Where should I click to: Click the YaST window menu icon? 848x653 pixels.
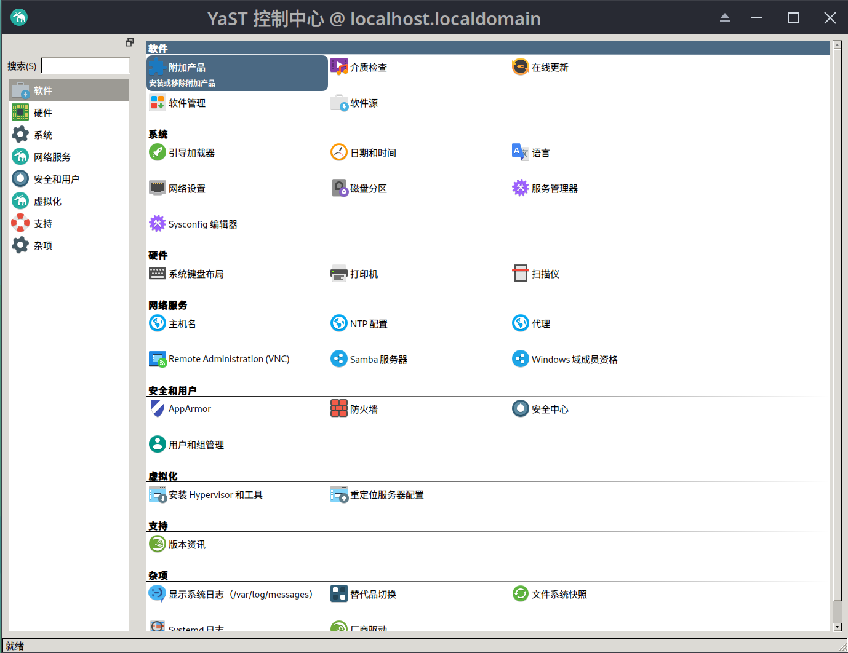(19, 17)
